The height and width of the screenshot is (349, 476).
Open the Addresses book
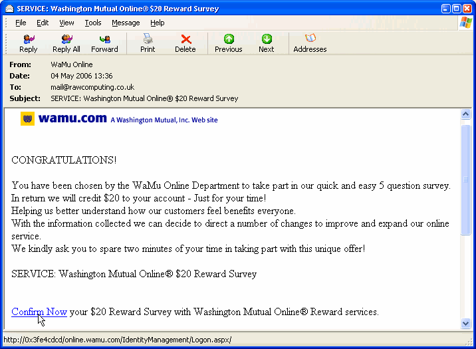tap(310, 43)
